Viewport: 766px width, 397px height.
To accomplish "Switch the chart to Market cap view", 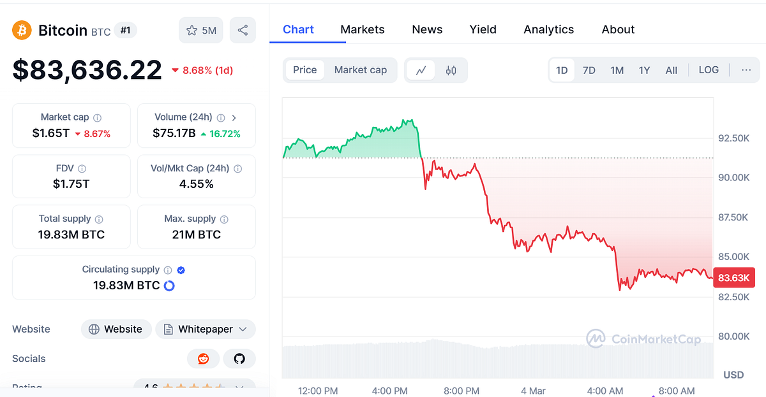I will (x=361, y=70).
